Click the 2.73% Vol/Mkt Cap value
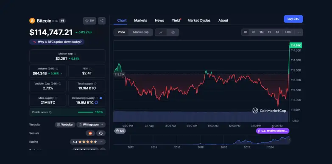 coord(48,88)
